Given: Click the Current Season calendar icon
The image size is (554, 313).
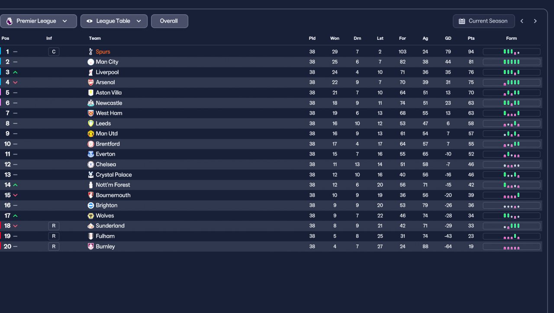Looking at the screenshot, I should [x=462, y=21].
